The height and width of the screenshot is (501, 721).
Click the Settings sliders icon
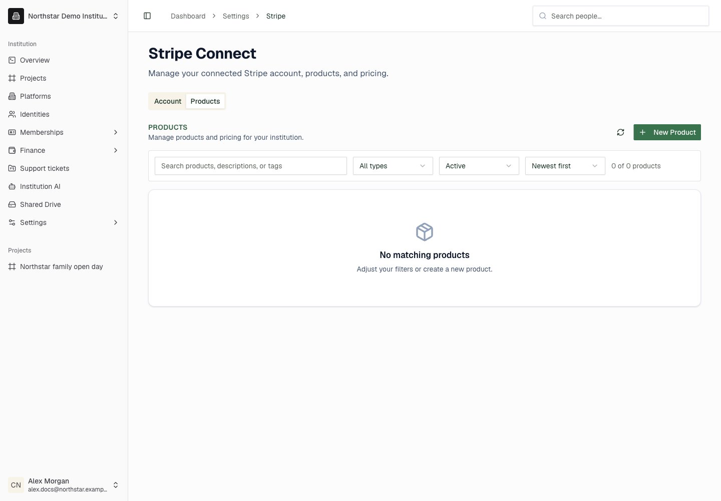[x=12, y=222]
